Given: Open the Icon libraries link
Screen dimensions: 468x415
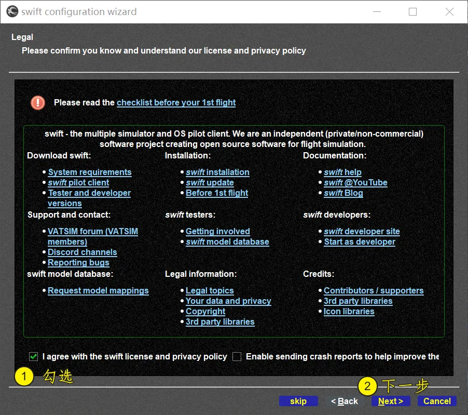Looking at the screenshot, I should click(349, 311).
